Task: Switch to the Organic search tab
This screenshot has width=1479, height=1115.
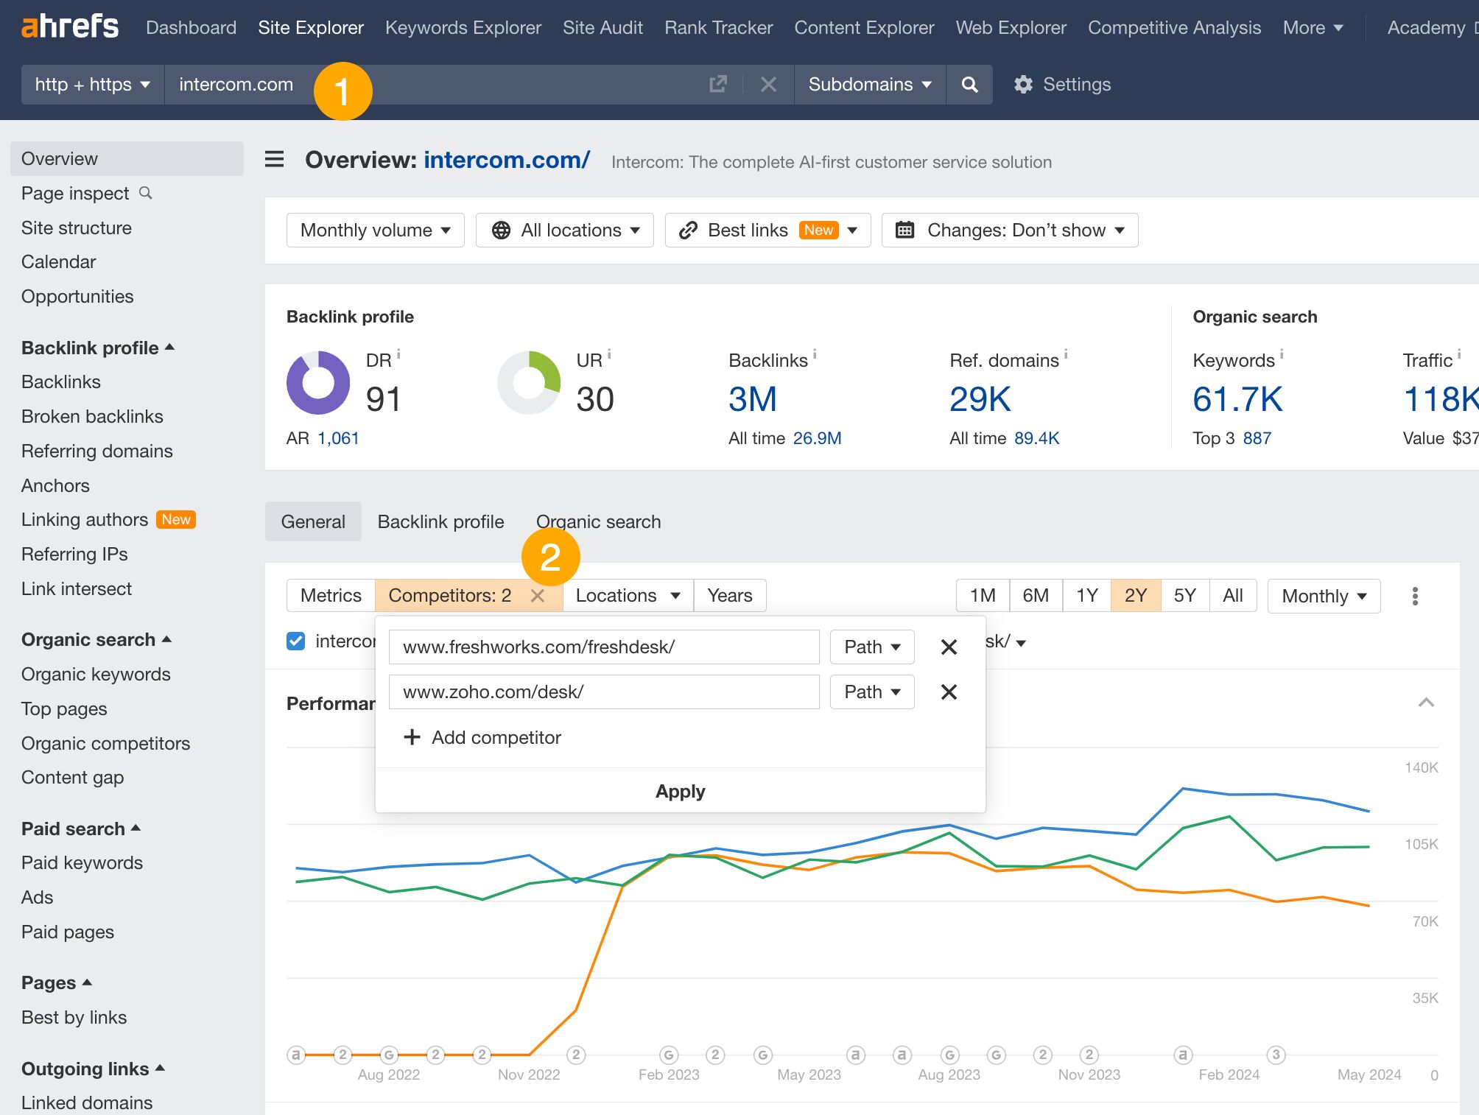Action: (598, 521)
